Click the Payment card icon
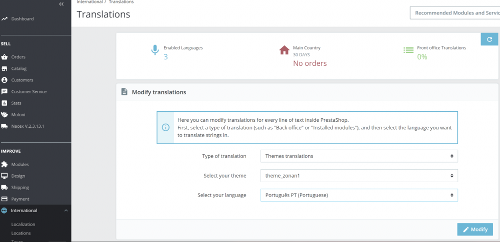The image size is (500, 242). click(4, 199)
